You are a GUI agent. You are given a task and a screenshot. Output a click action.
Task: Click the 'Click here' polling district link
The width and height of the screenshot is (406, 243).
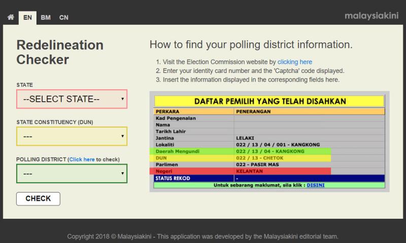click(82, 159)
